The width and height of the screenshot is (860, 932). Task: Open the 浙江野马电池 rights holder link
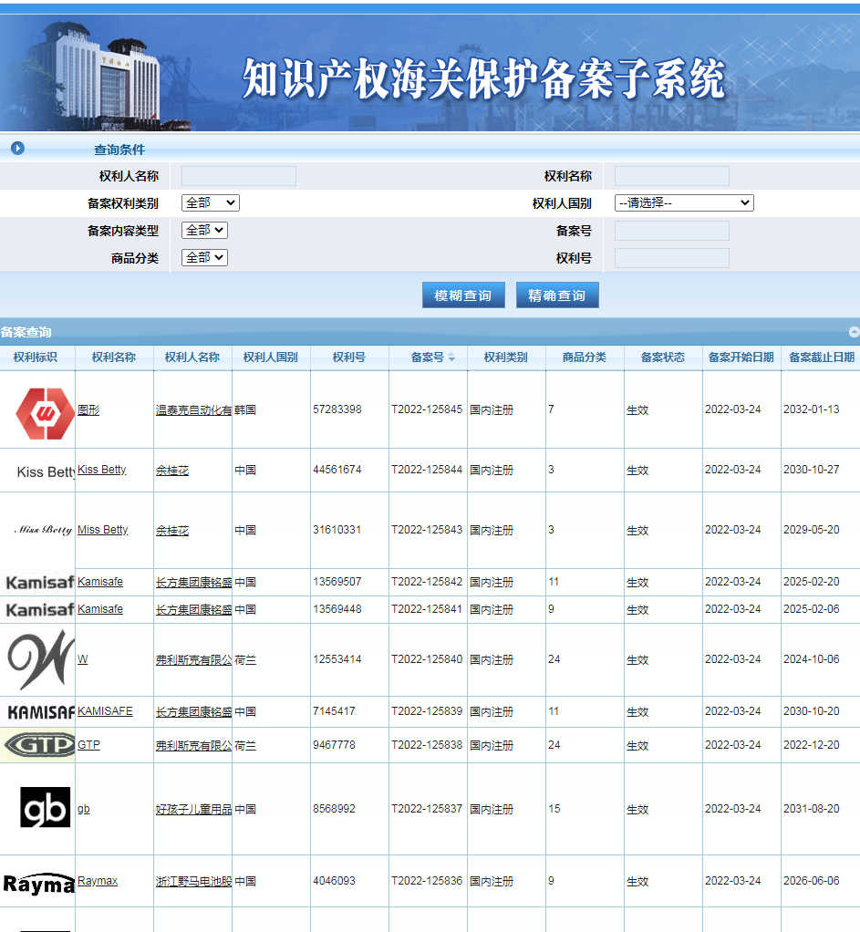pyautogui.click(x=193, y=882)
